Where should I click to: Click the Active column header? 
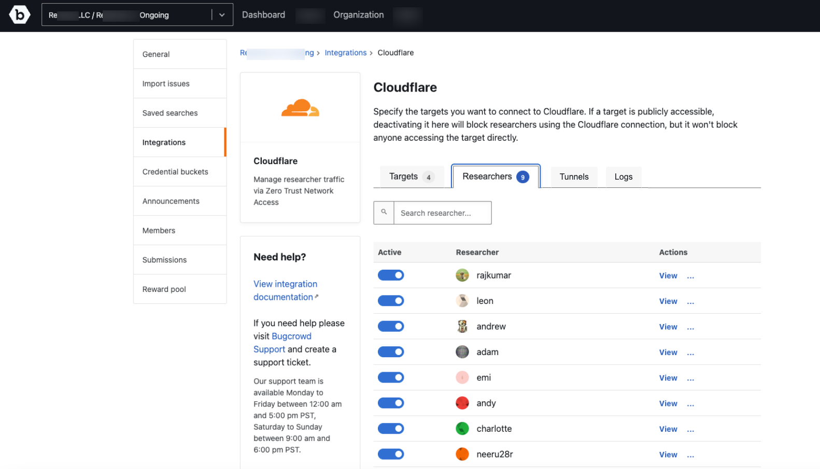pyautogui.click(x=389, y=252)
